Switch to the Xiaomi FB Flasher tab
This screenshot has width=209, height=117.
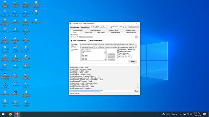[113, 30]
